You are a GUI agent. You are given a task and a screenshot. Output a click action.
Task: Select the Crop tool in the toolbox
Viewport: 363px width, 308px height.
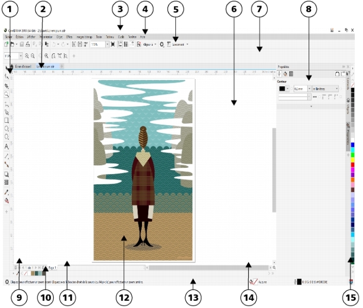coord(6,86)
